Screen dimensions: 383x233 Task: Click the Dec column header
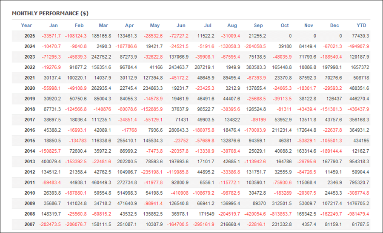pos(334,26)
